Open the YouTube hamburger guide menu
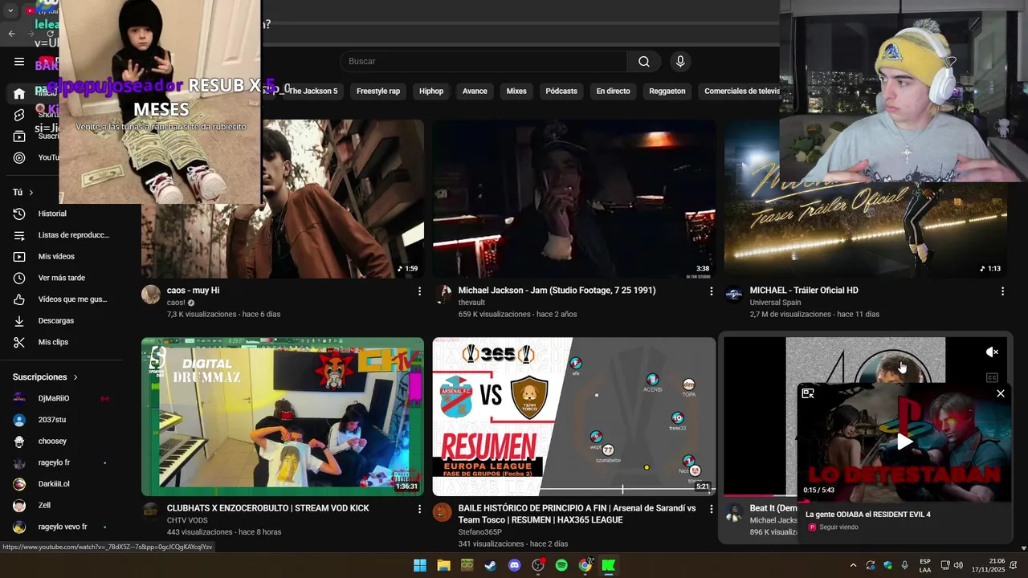 [x=19, y=62]
